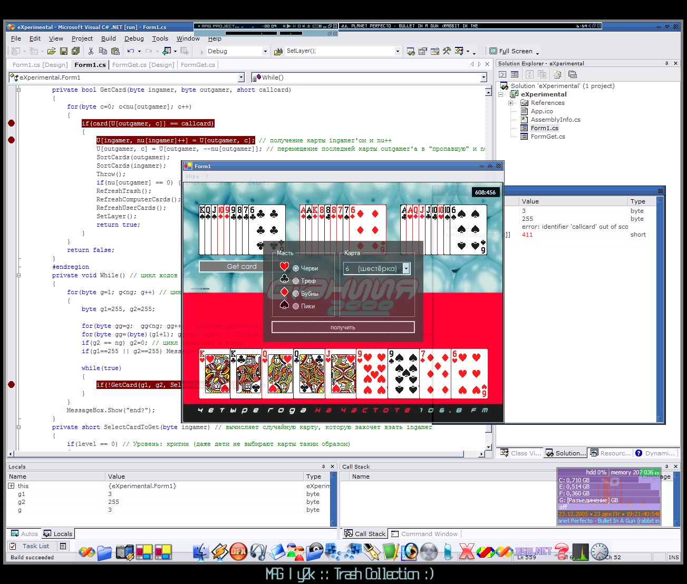Image resolution: width=687 pixels, height=584 pixels.
Task: Click the media player play button
Action: pos(289,26)
